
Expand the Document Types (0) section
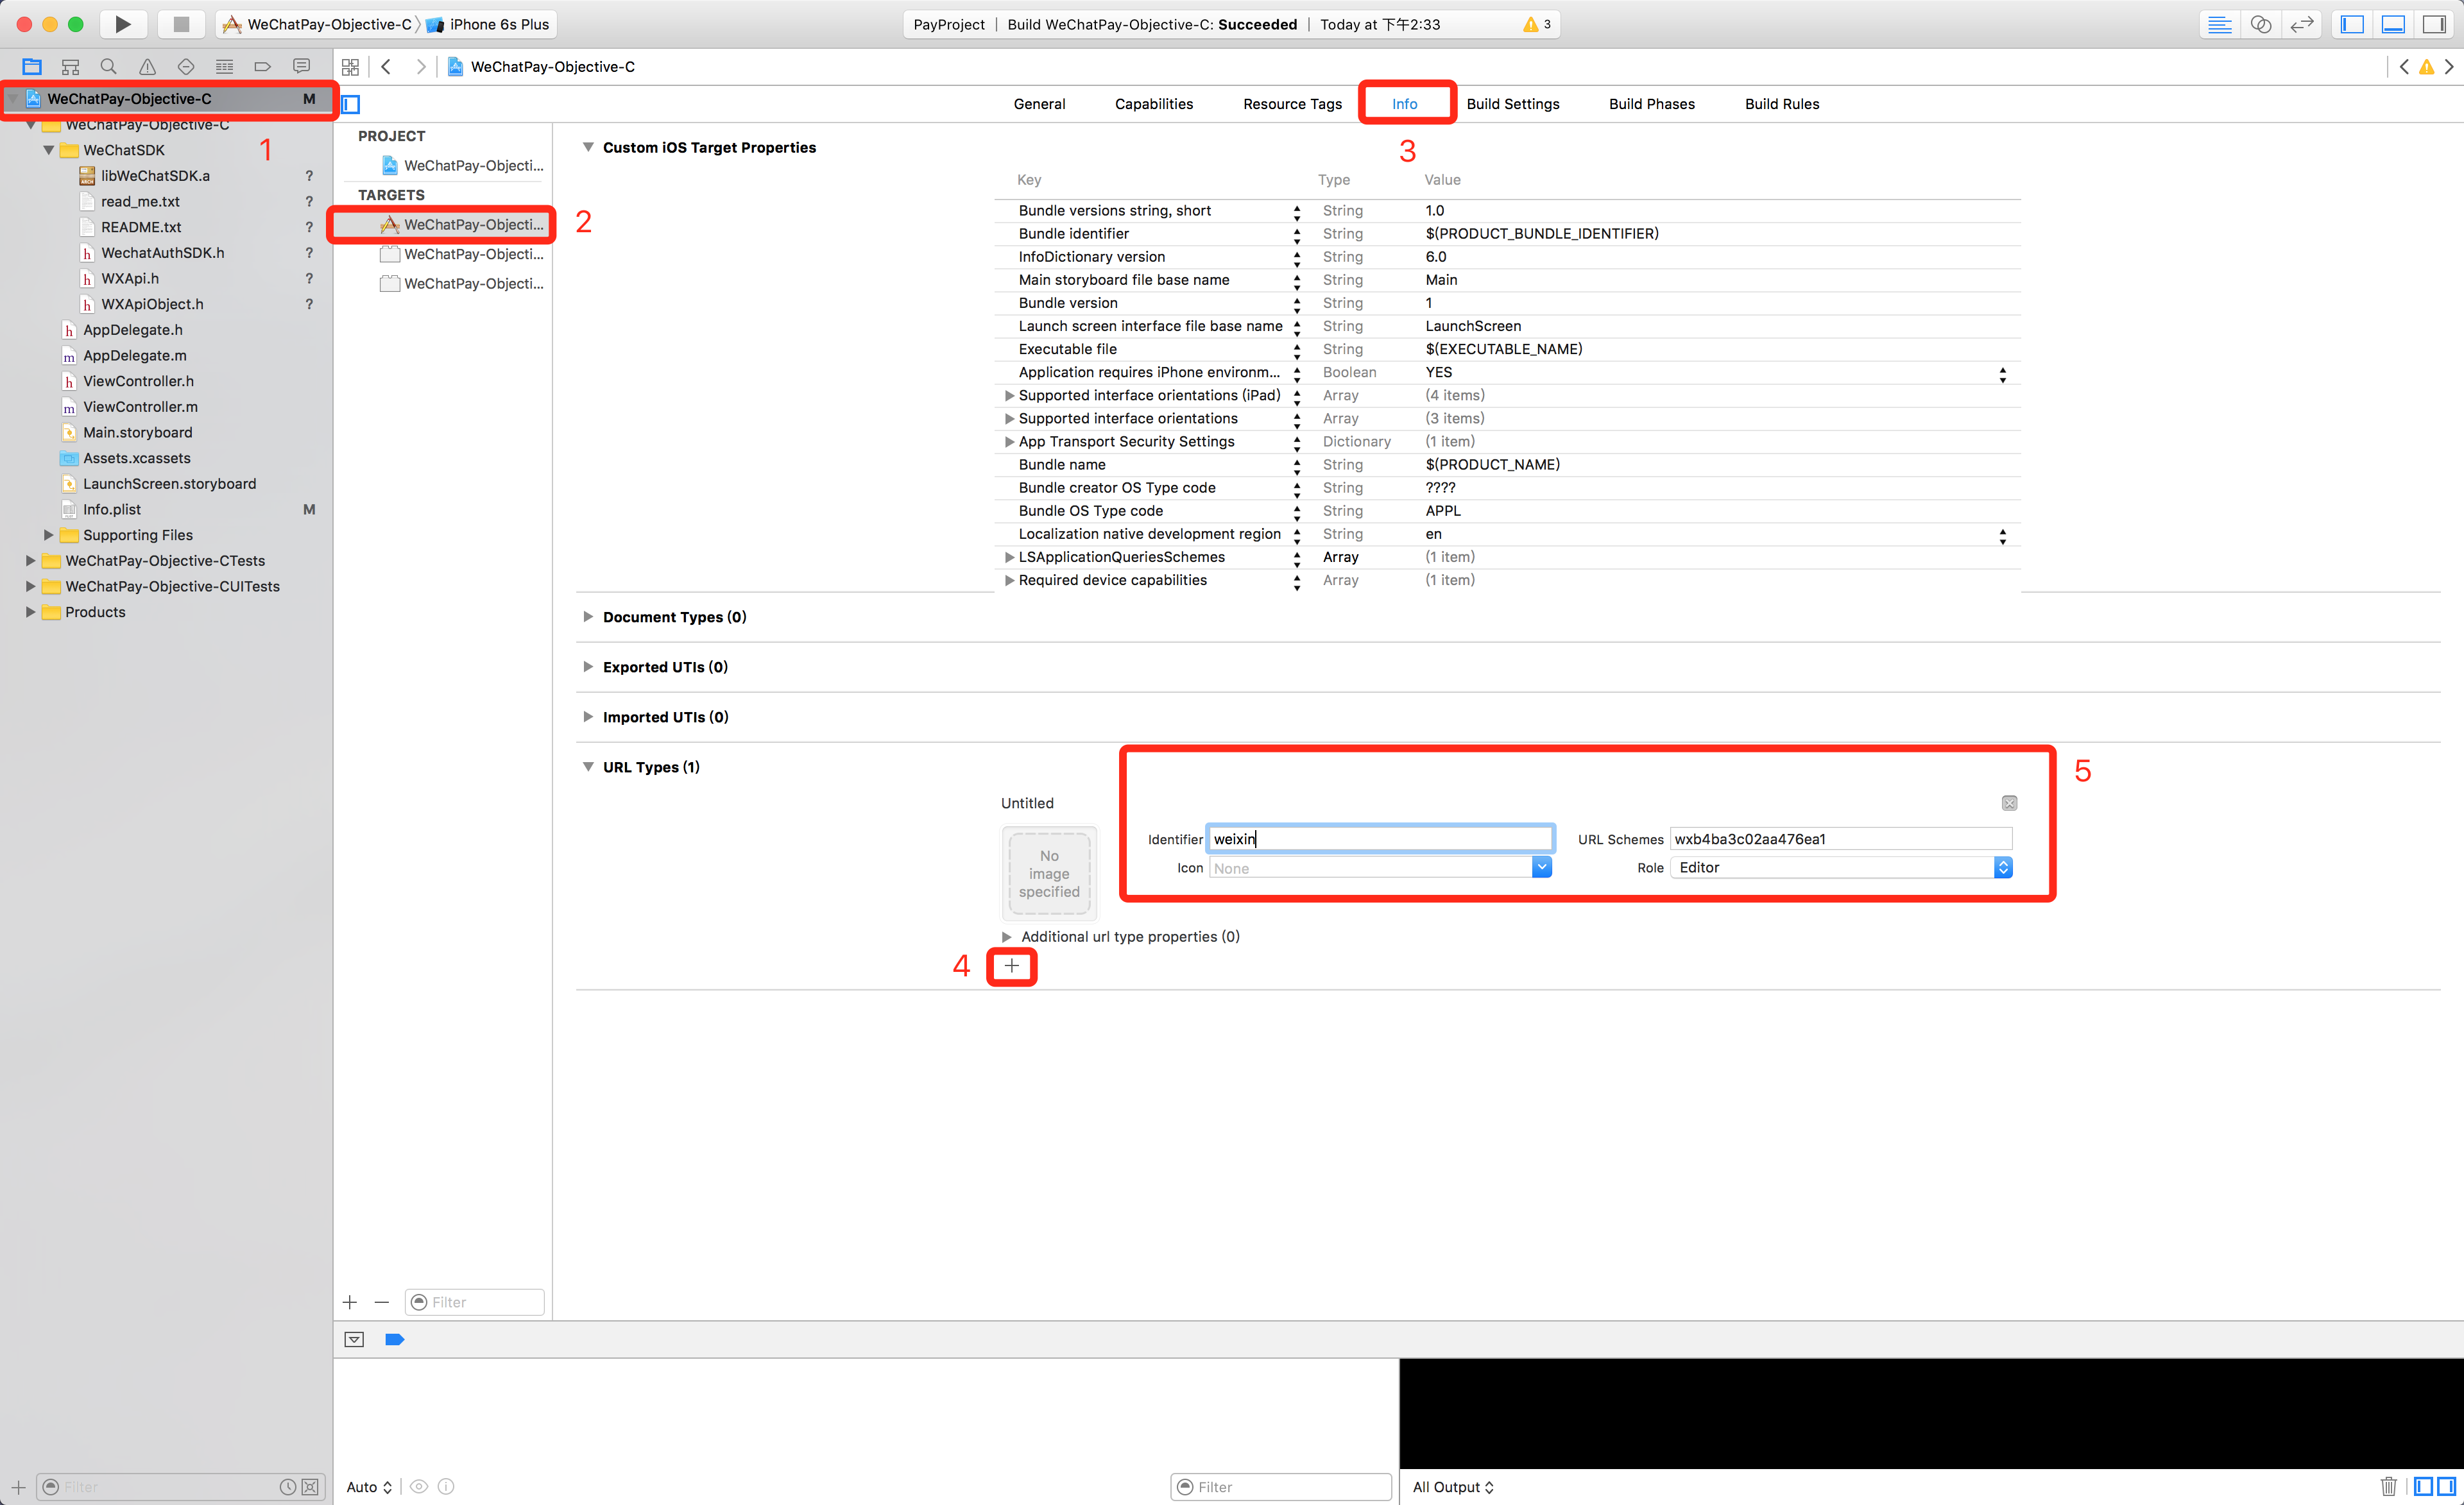(588, 617)
